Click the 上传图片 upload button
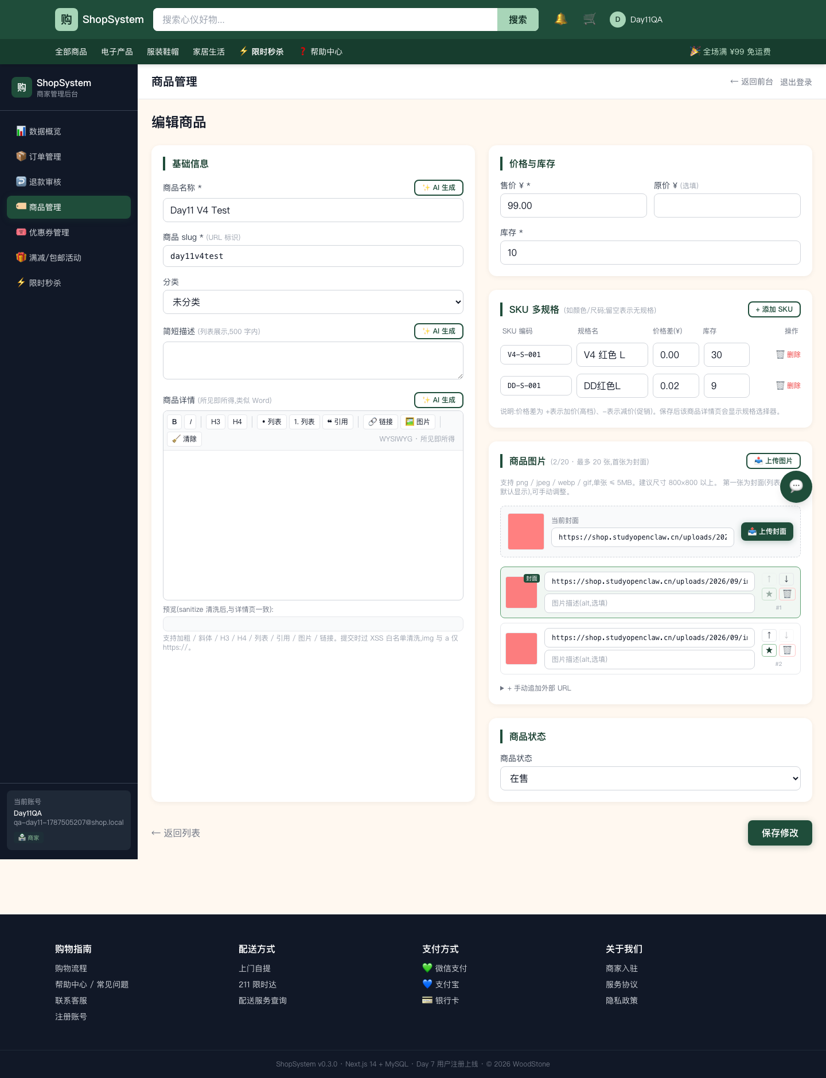 [773, 461]
